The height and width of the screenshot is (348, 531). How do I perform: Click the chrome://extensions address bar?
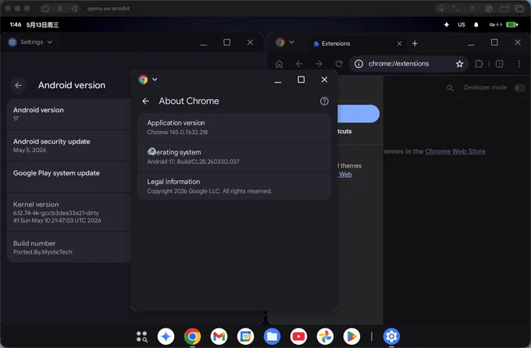(x=408, y=64)
